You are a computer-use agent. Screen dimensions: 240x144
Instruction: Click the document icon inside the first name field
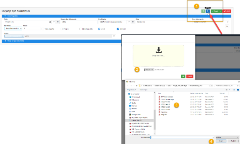50,22
